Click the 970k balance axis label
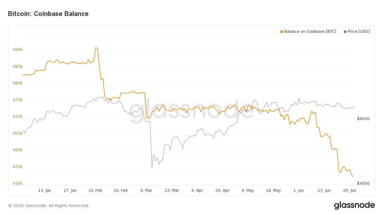 [18, 117]
